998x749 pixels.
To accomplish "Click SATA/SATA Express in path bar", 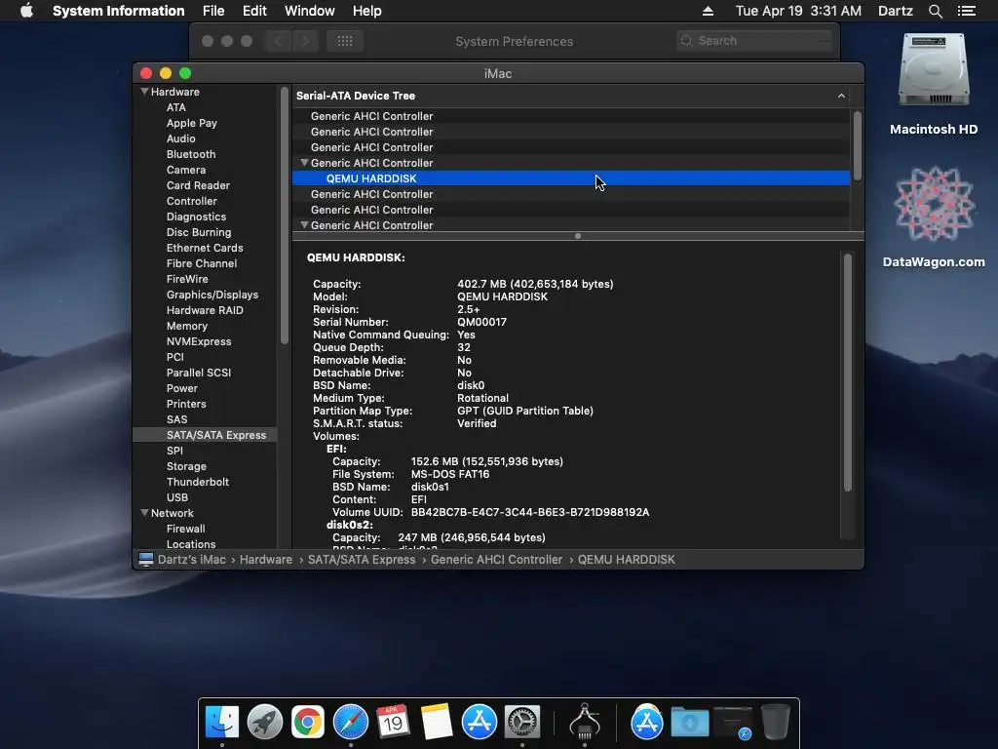I will coord(362,559).
